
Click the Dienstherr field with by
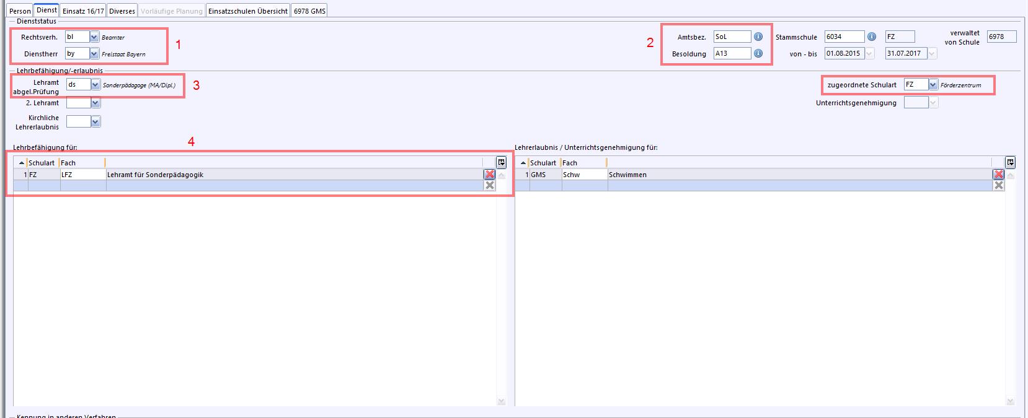pyautogui.click(x=78, y=54)
